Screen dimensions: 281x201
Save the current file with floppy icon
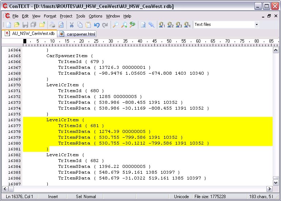[25, 25]
